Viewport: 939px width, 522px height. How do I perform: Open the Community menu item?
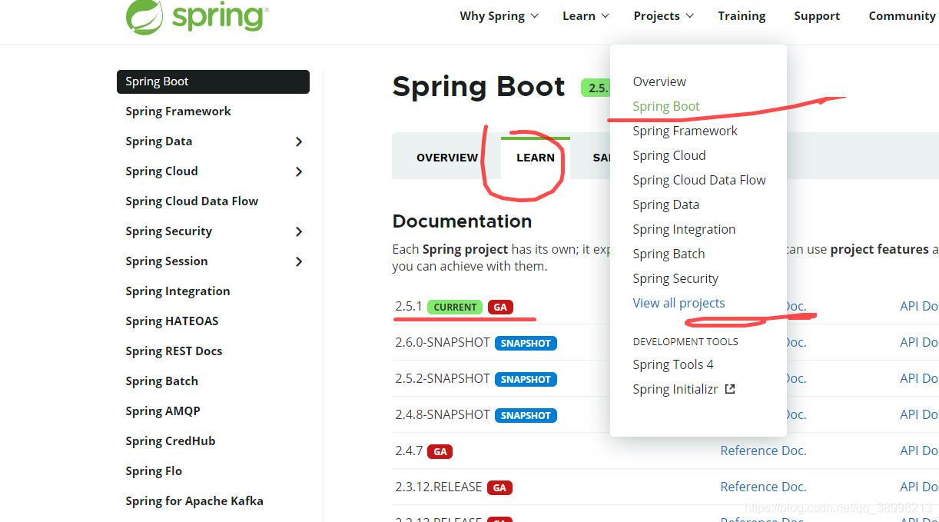tap(902, 15)
